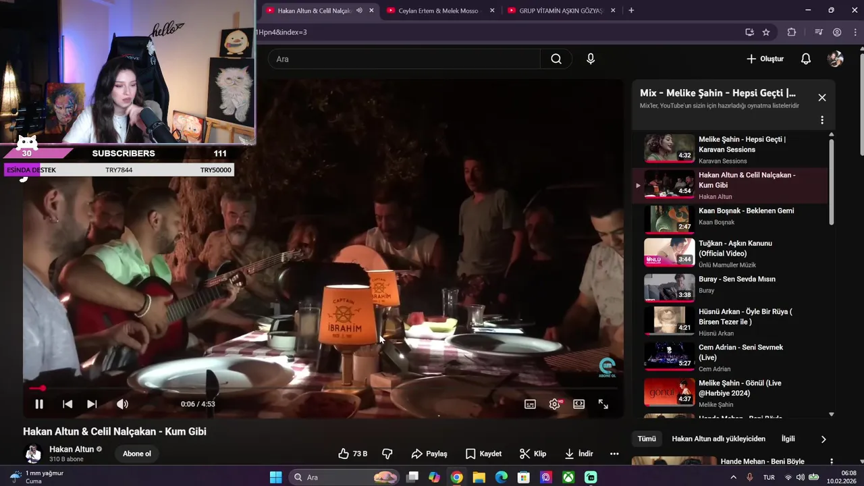Show more filter chips right arrow
This screenshot has height=486, width=864.
coord(823,439)
